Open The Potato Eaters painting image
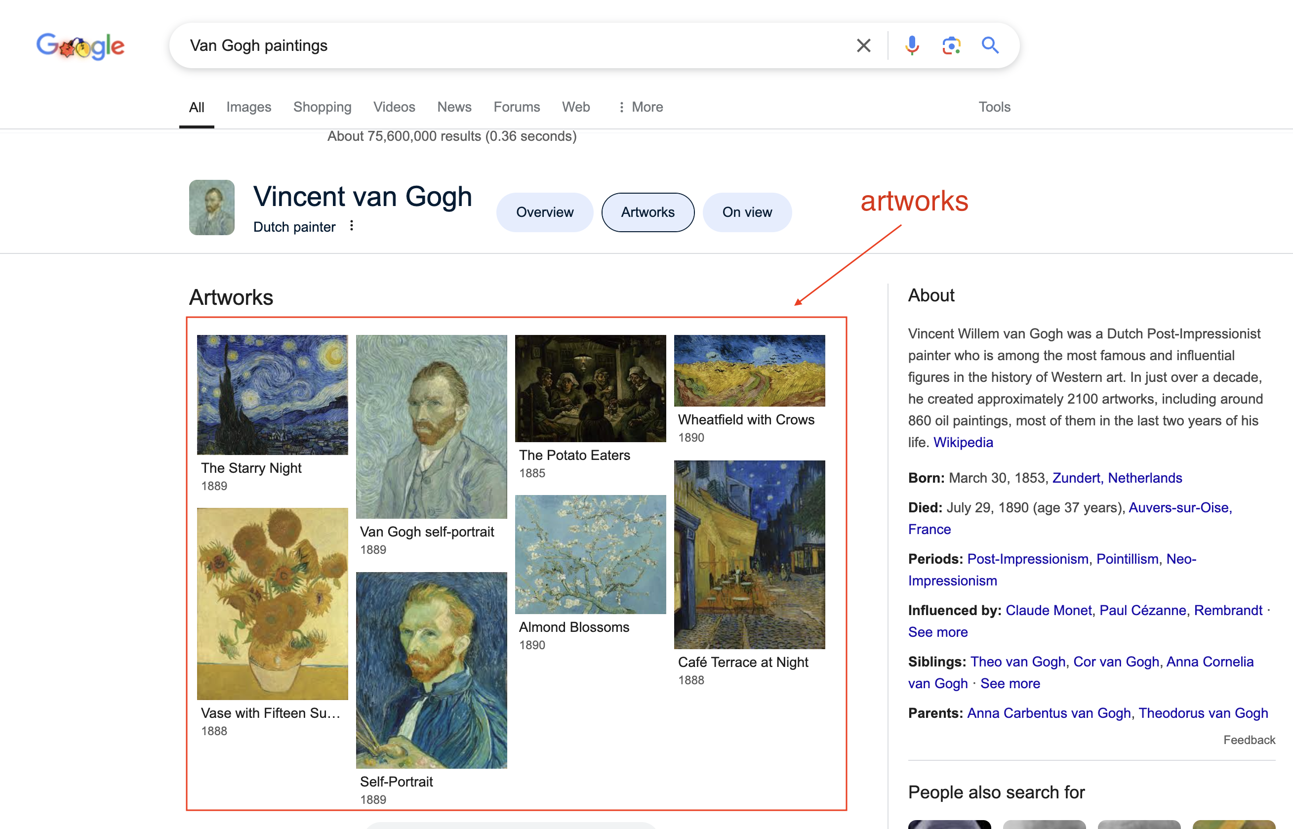The height and width of the screenshot is (829, 1293). [x=590, y=388]
